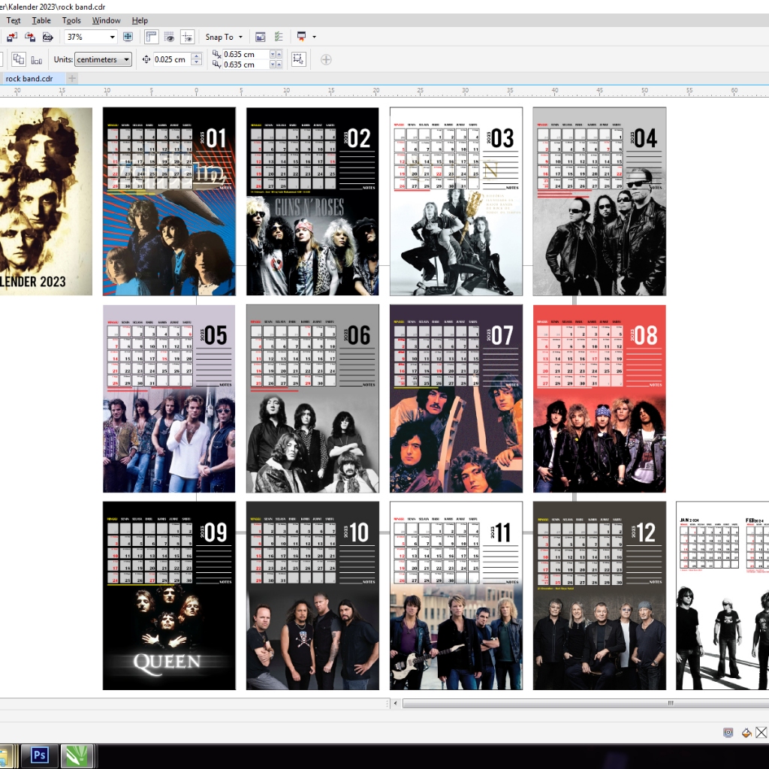Click the full-screen preview icon
This screenshot has height=769, width=769.
pyautogui.click(x=128, y=37)
